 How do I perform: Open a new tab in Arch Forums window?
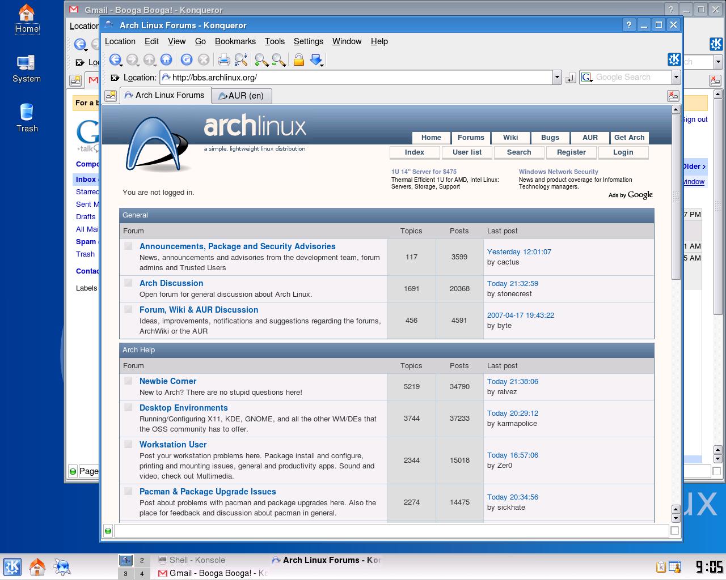tap(111, 96)
